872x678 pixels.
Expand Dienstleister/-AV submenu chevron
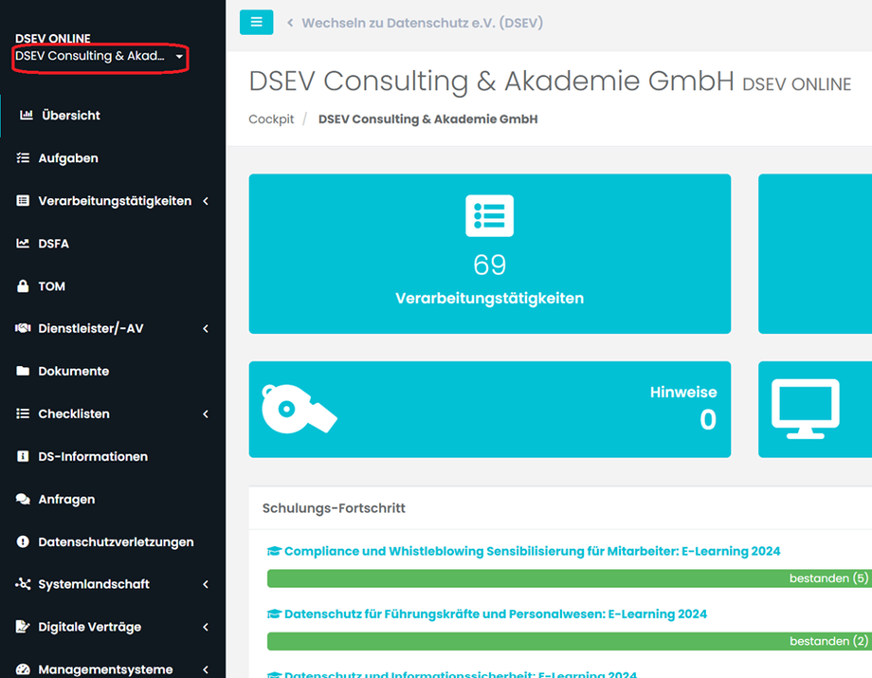pyautogui.click(x=206, y=329)
